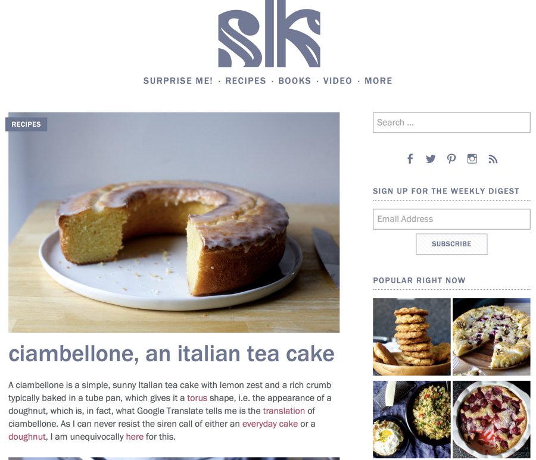
Task: Open the stacked cookies popular thumbnail
Action: coord(412,337)
